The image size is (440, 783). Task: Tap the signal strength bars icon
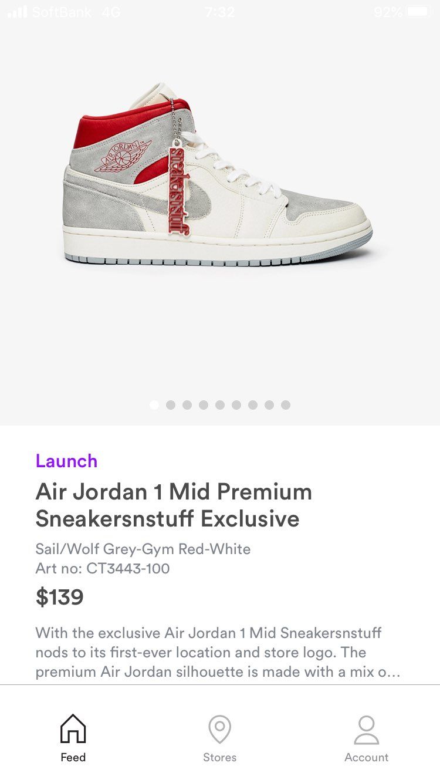[17, 12]
